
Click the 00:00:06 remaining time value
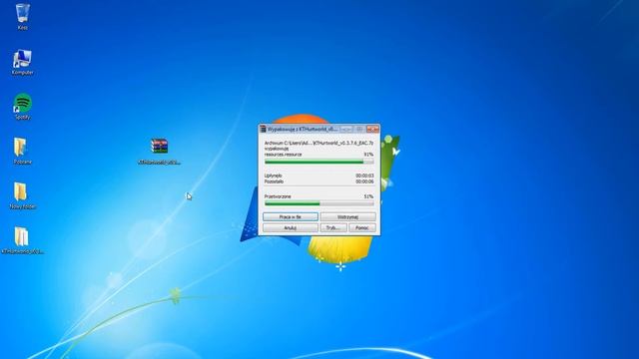pyautogui.click(x=364, y=181)
